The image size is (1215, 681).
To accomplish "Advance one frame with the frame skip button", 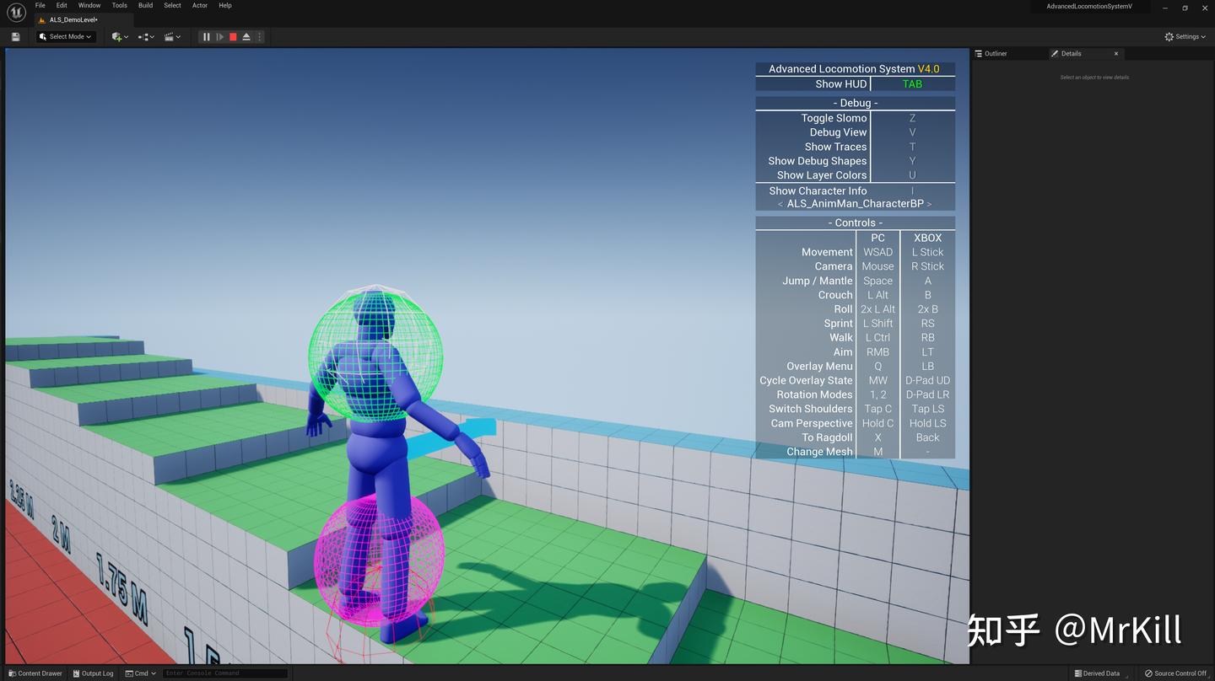I will click(220, 37).
